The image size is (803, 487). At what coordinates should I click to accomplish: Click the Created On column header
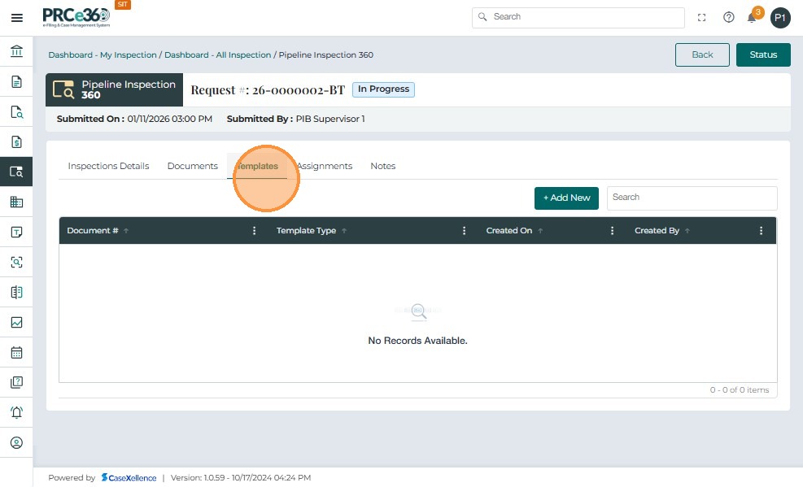coord(509,231)
